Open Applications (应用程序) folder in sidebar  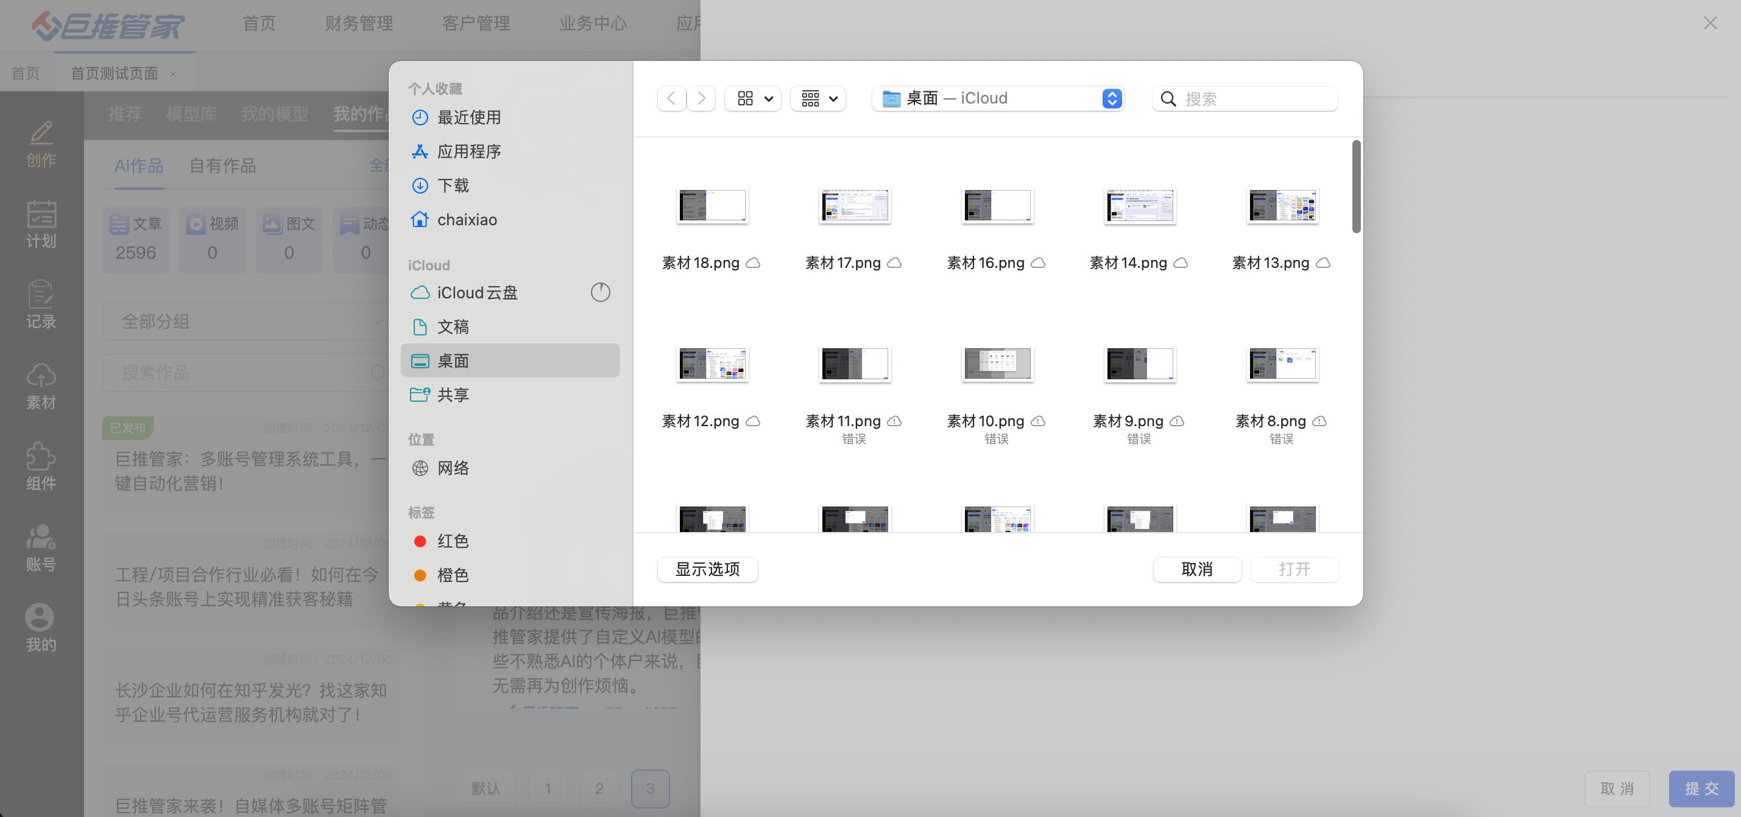coord(468,152)
